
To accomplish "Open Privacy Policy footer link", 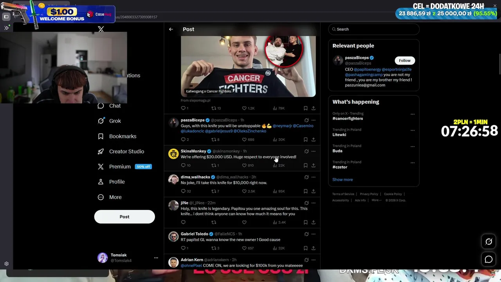I will (x=369, y=194).
